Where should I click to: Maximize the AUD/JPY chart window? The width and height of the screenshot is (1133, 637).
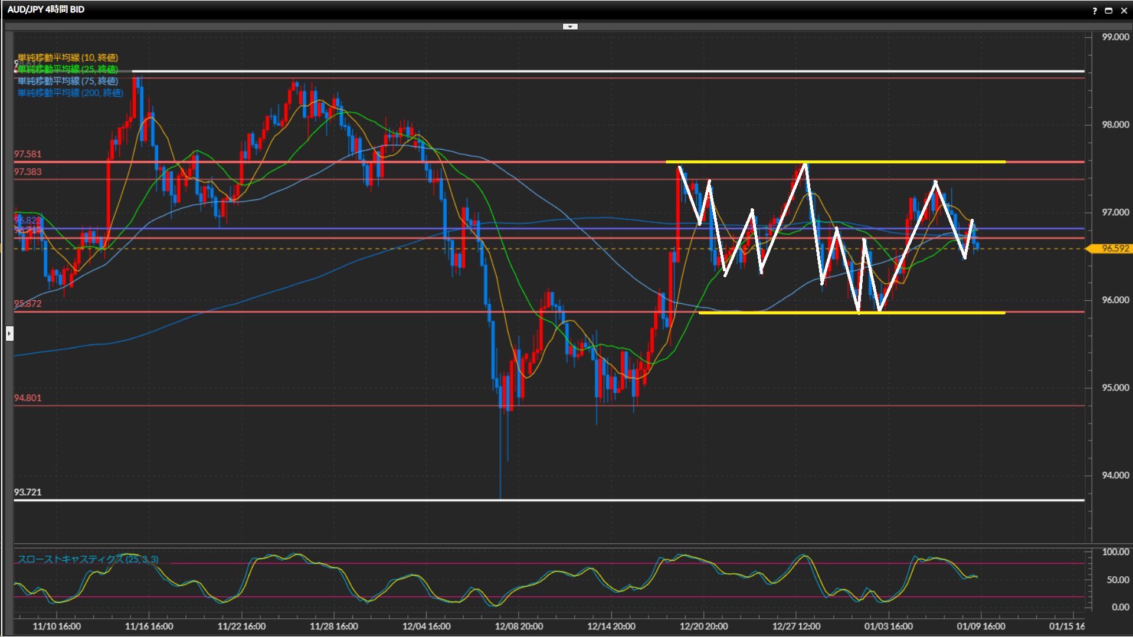pos(1108,11)
